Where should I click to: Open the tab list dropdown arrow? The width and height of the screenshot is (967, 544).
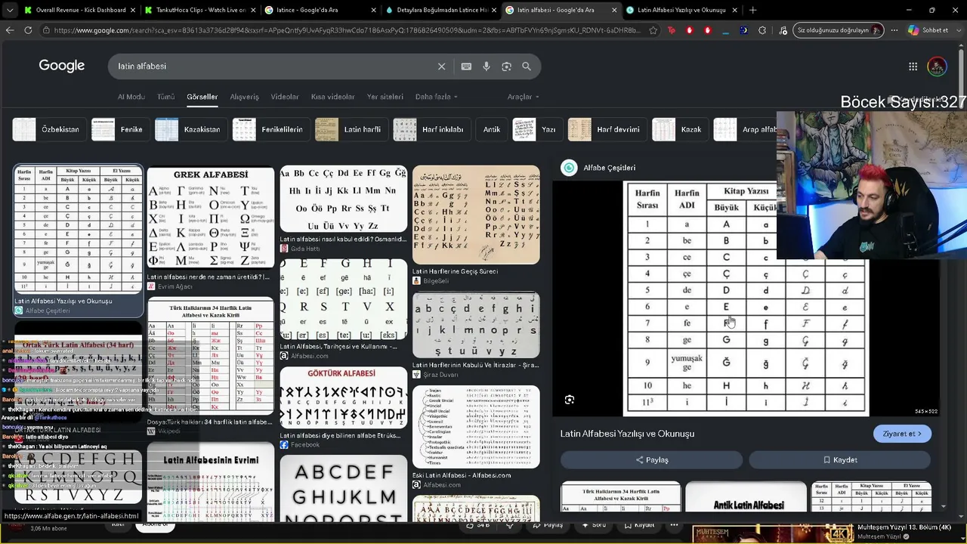9,10
